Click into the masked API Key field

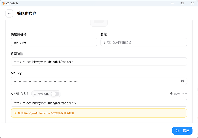click(x=99, y=81)
